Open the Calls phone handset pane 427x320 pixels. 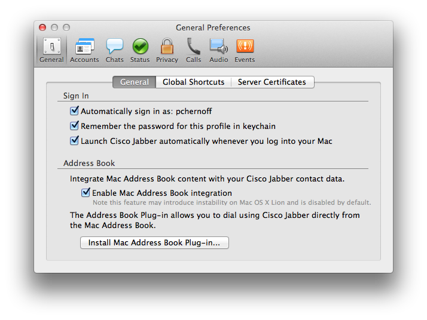point(193,51)
